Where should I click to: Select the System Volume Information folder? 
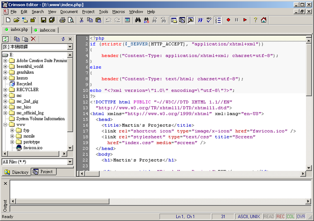(x=40, y=119)
